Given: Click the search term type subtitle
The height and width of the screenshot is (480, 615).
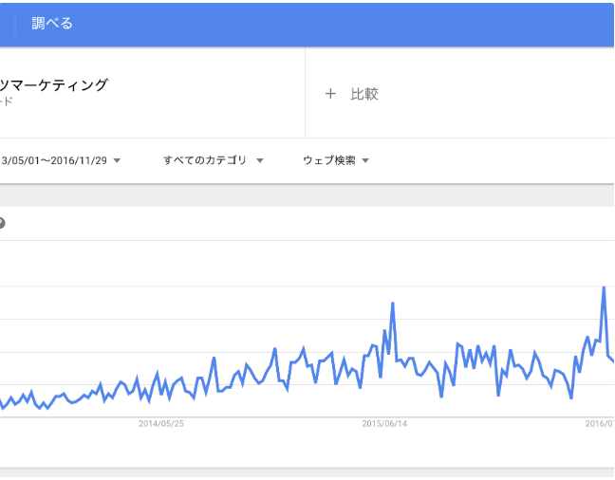Looking at the screenshot, I should pos(7,102).
